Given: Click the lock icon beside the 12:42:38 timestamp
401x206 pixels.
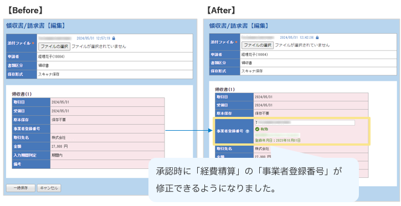Looking at the screenshot, I should coord(317,38).
